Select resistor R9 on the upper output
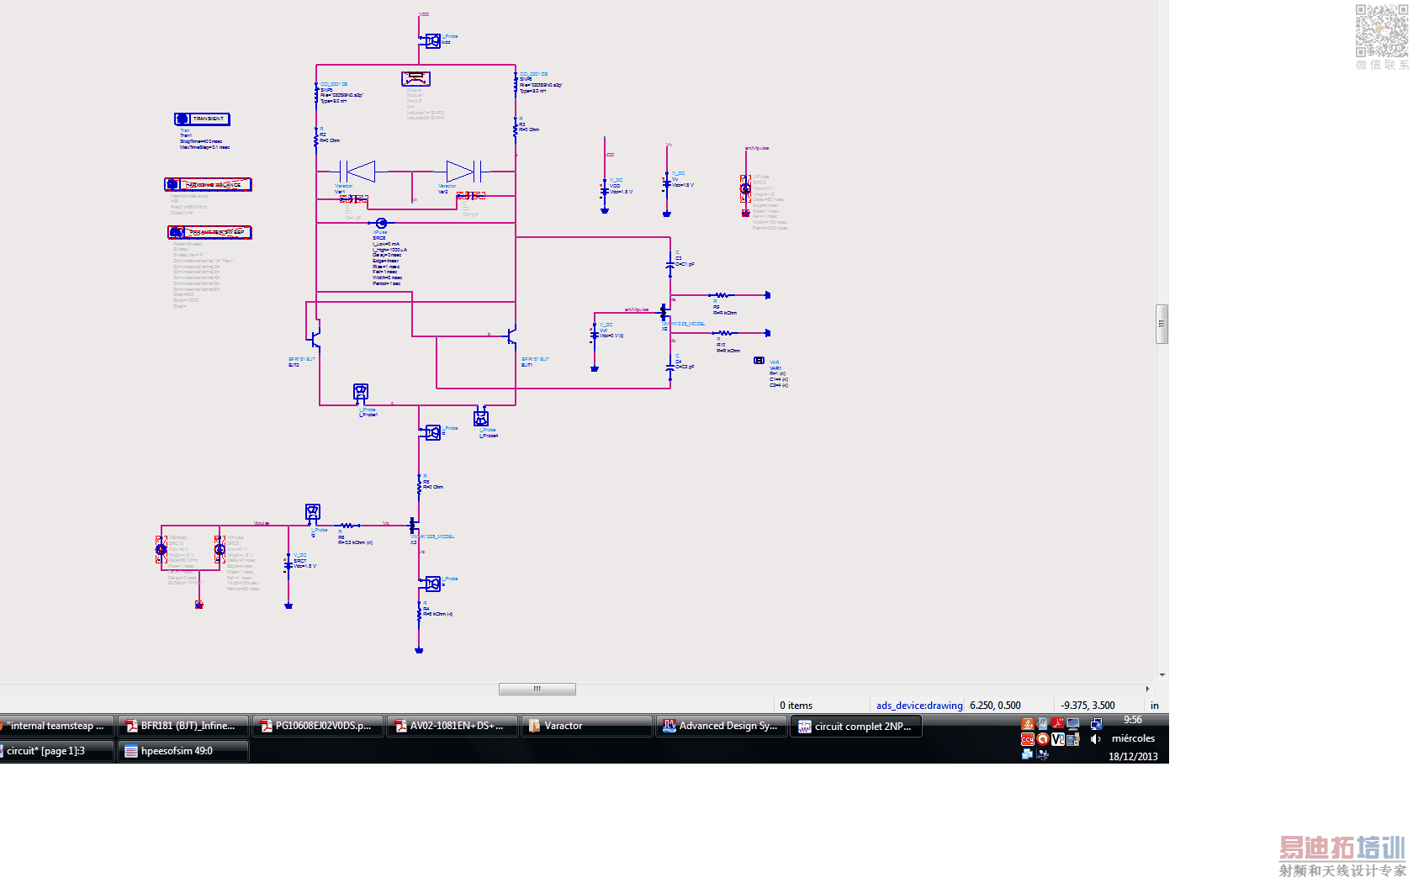 pyautogui.click(x=722, y=295)
